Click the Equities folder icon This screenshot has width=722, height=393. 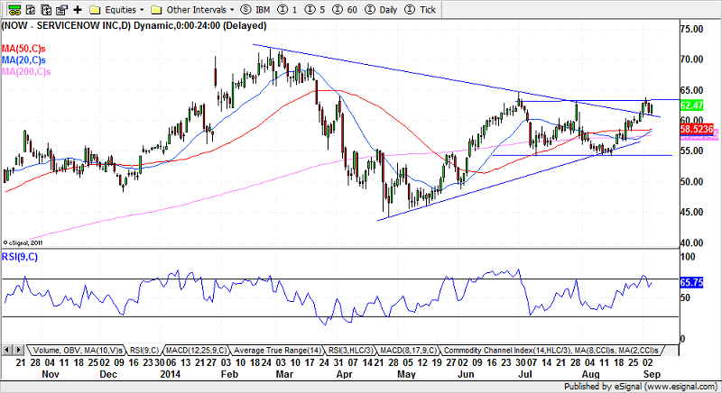coord(95,10)
